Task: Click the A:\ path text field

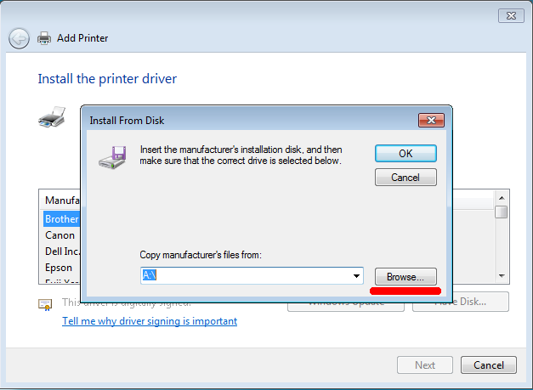Action: pyautogui.click(x=242, y=276)
